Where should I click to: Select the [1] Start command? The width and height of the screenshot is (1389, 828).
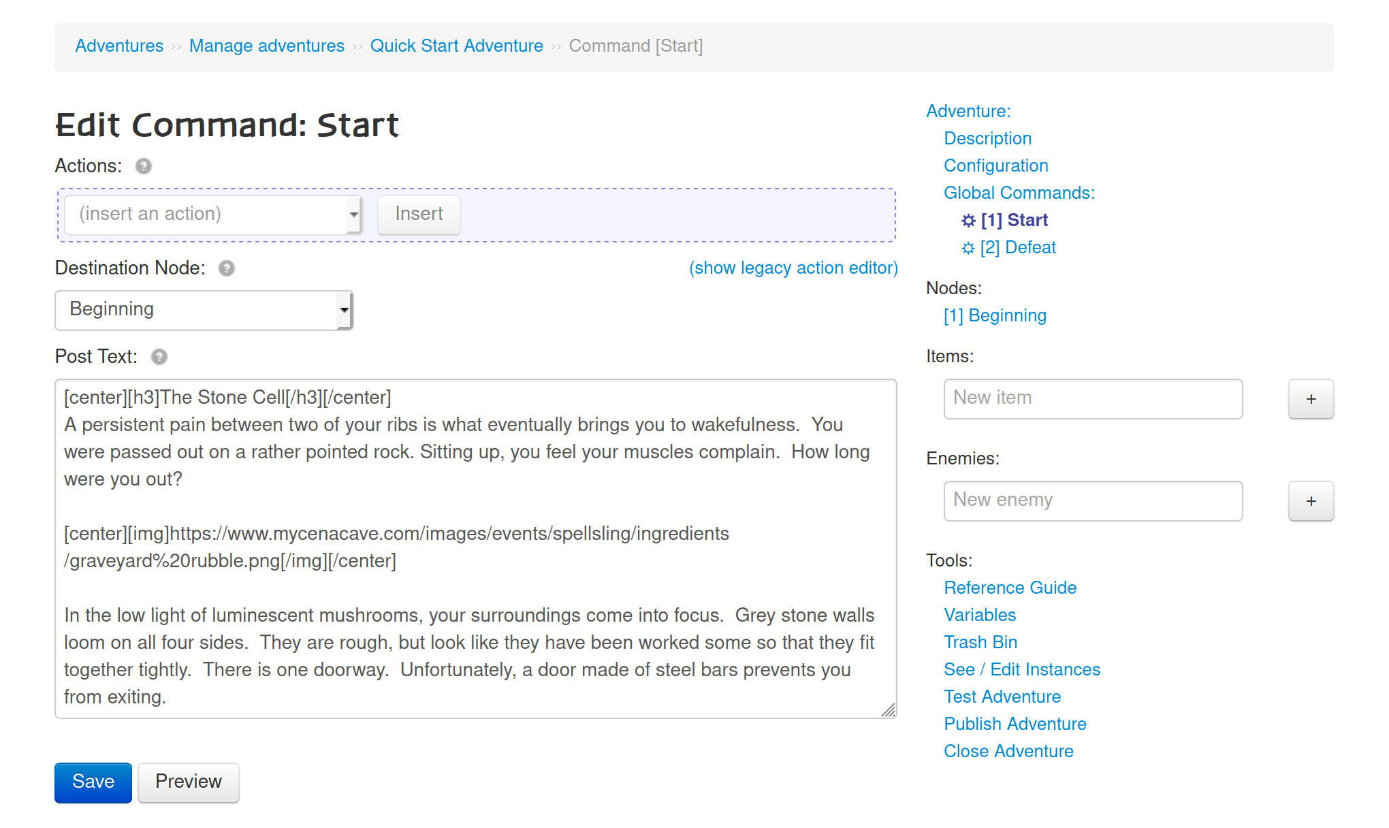pyautogui.click(x=1014, y=220)
